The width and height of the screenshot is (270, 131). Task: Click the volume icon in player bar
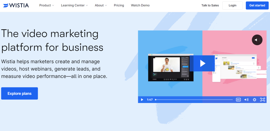tap(247, 100)
